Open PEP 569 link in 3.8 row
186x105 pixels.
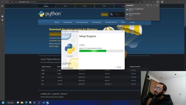click(133, 80)
